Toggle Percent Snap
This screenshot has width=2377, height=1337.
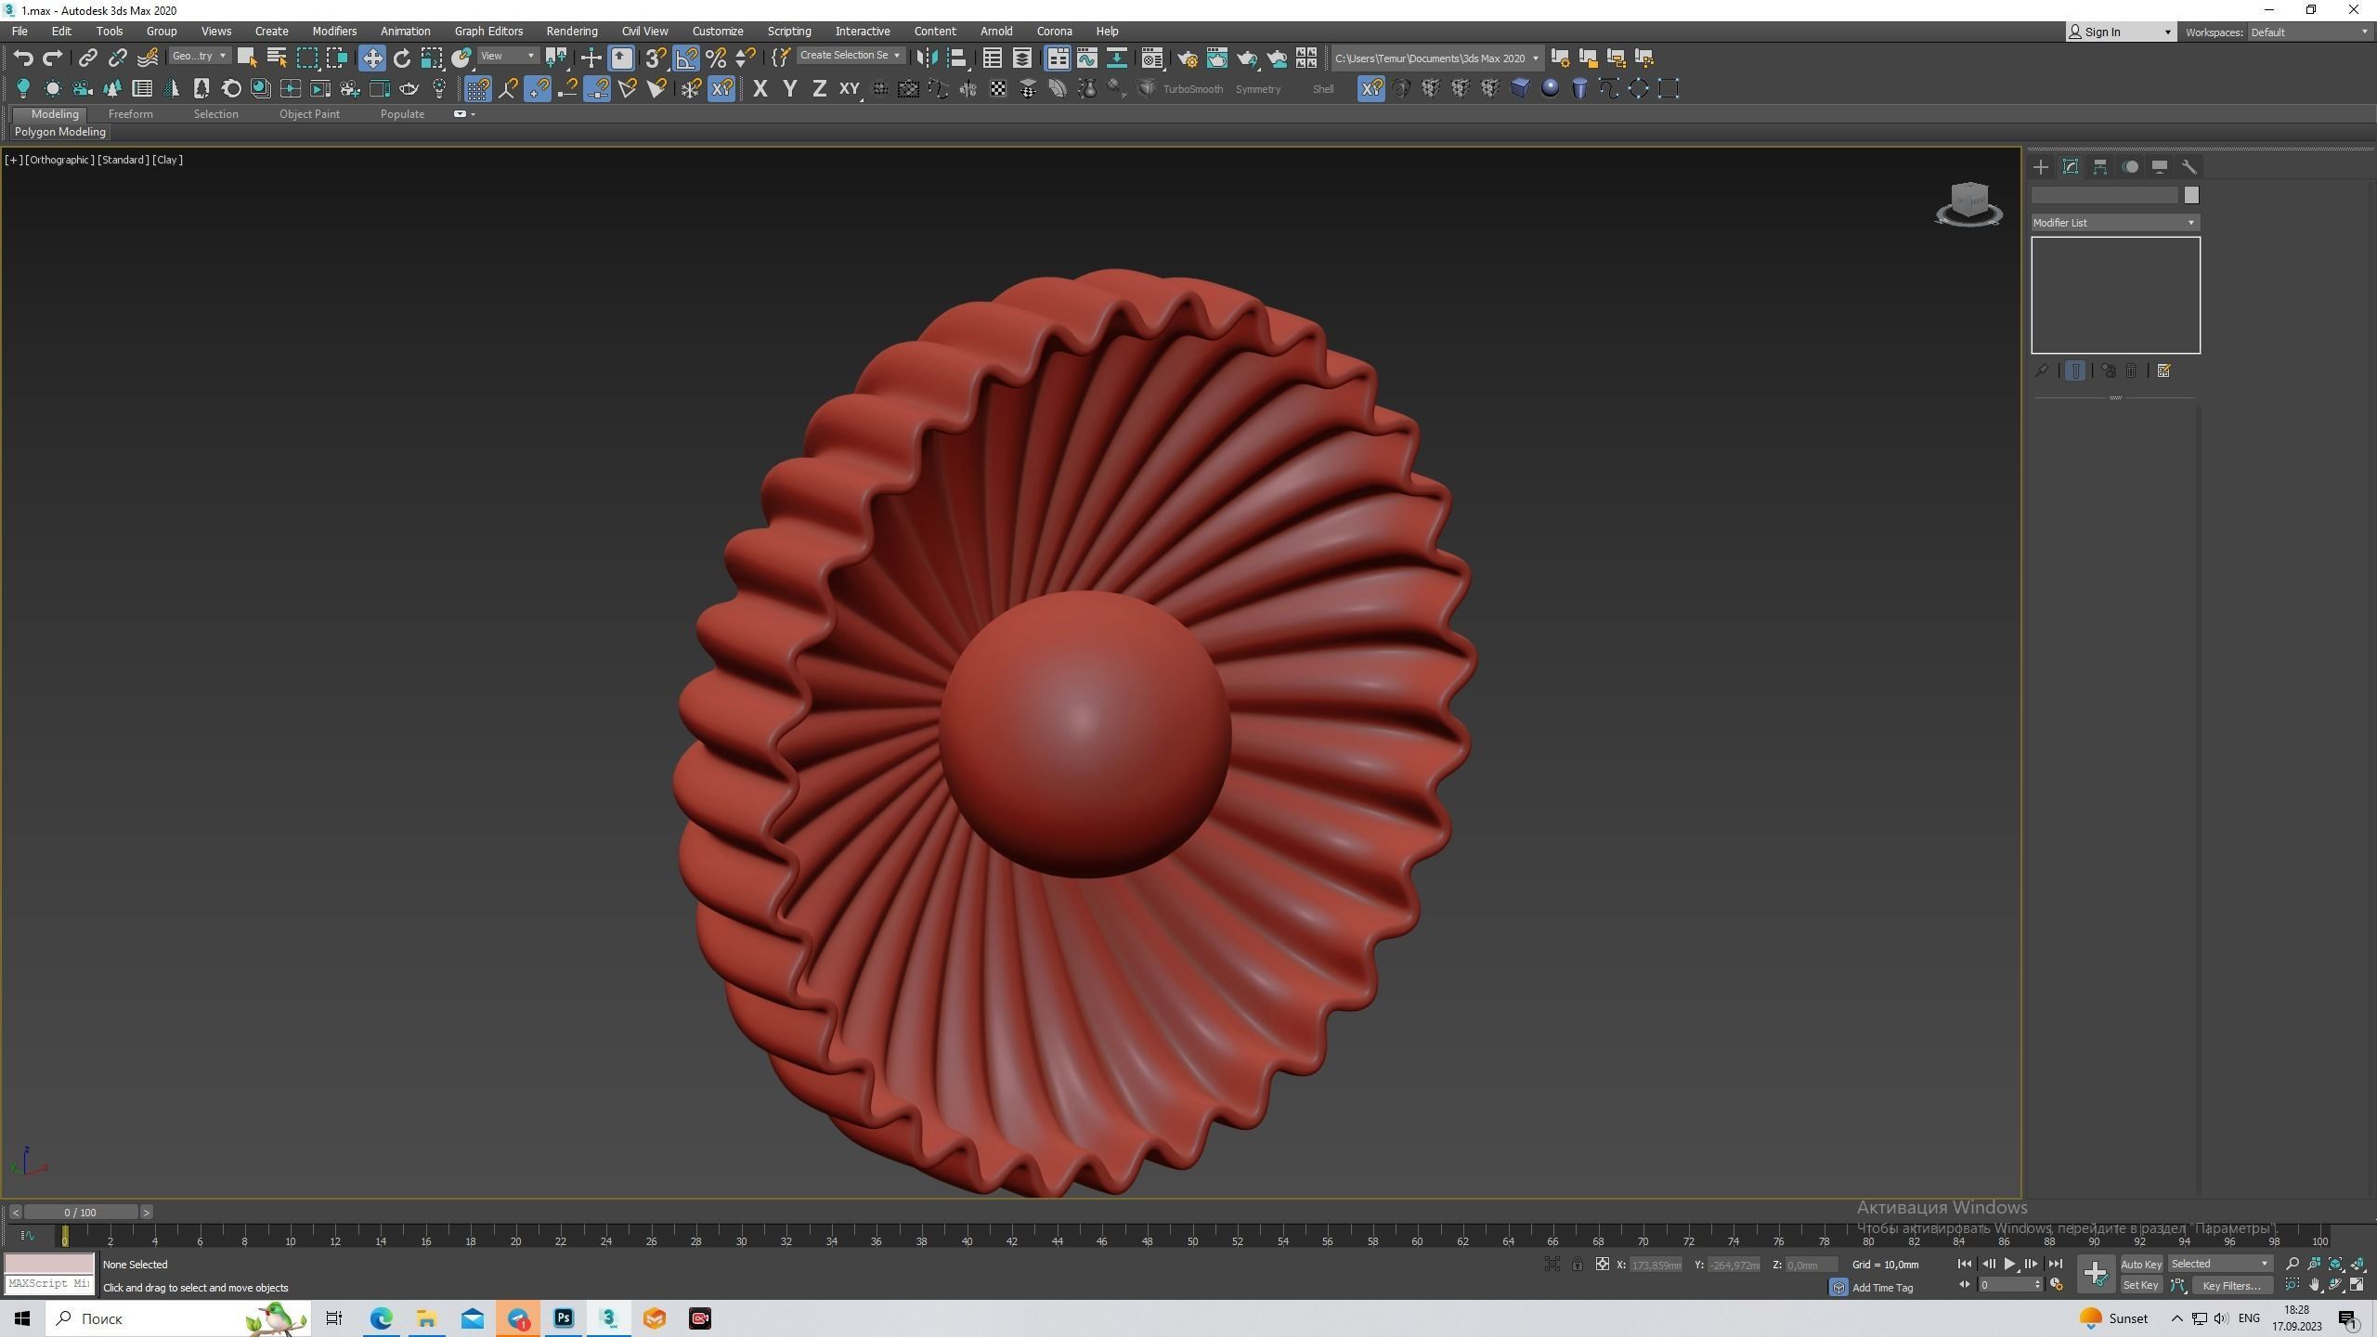coord(716,58)
